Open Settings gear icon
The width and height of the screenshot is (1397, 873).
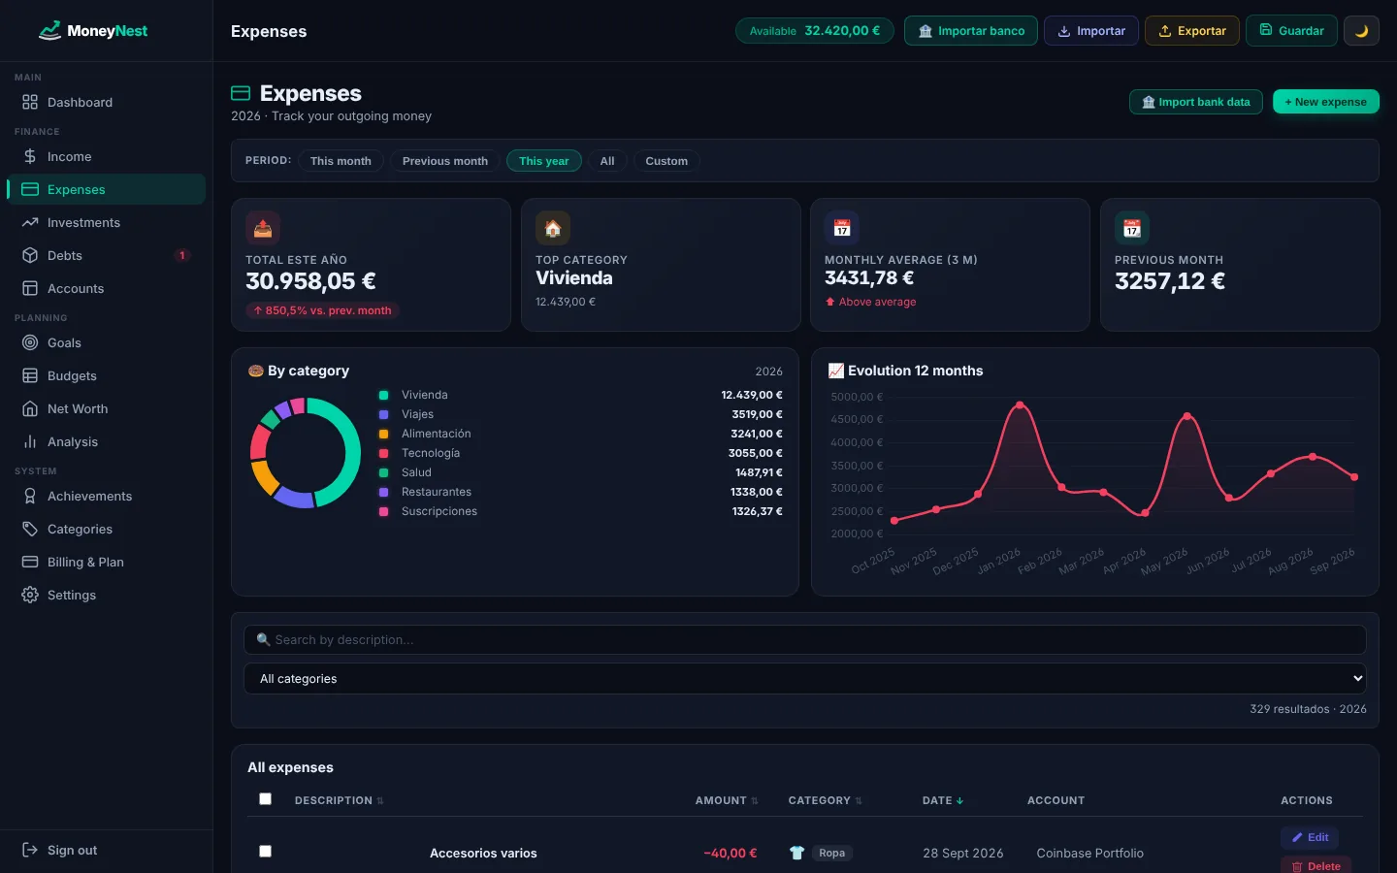[x=30, y=595]
